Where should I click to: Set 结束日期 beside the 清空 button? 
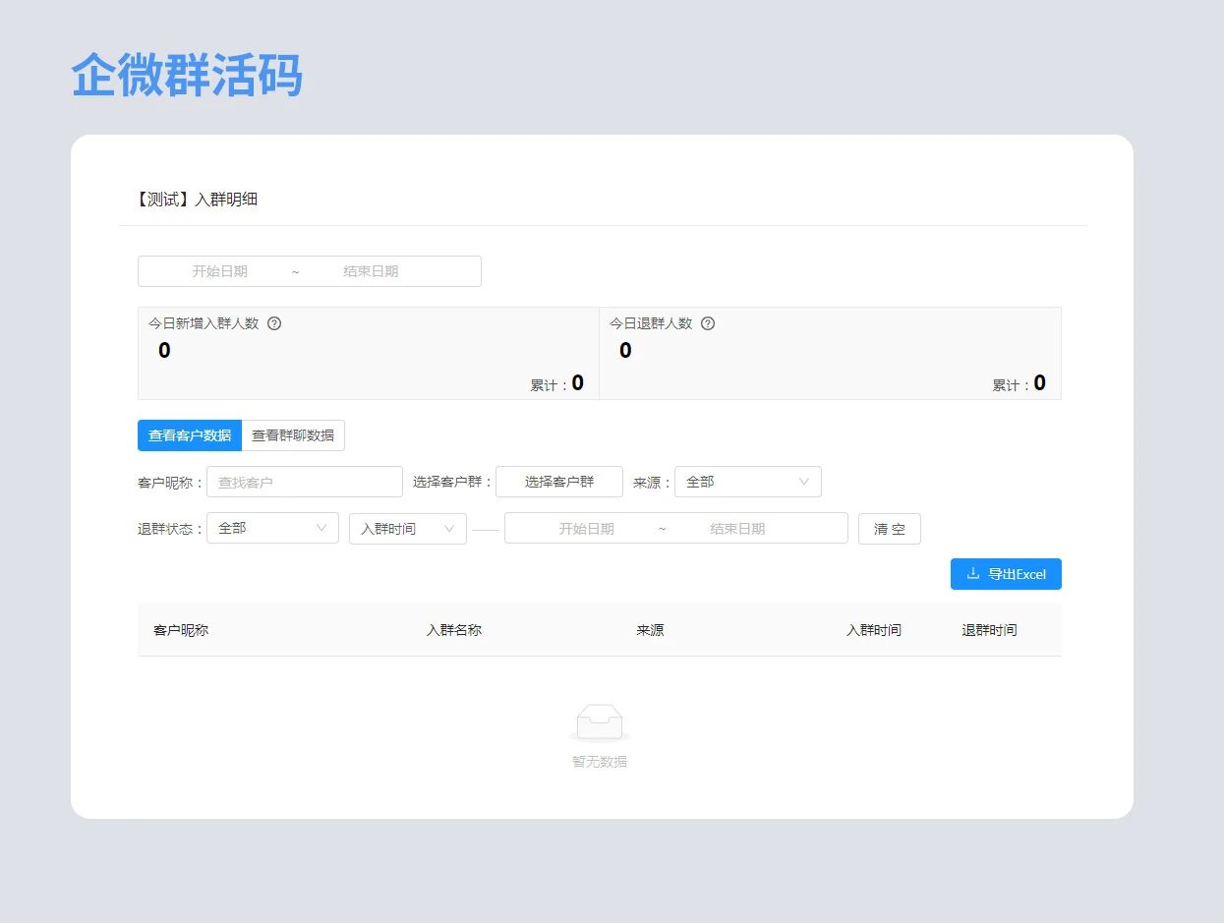click(737, 529)
